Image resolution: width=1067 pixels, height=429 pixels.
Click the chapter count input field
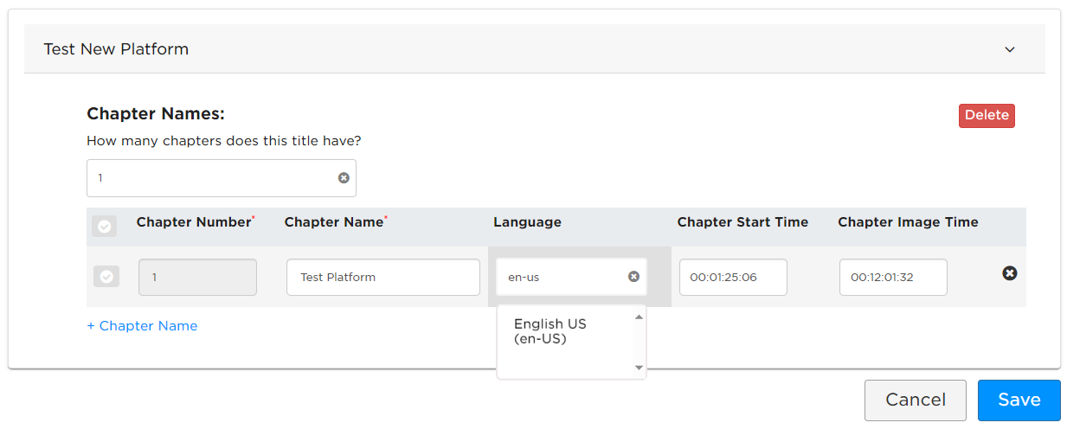click(222, 178)
